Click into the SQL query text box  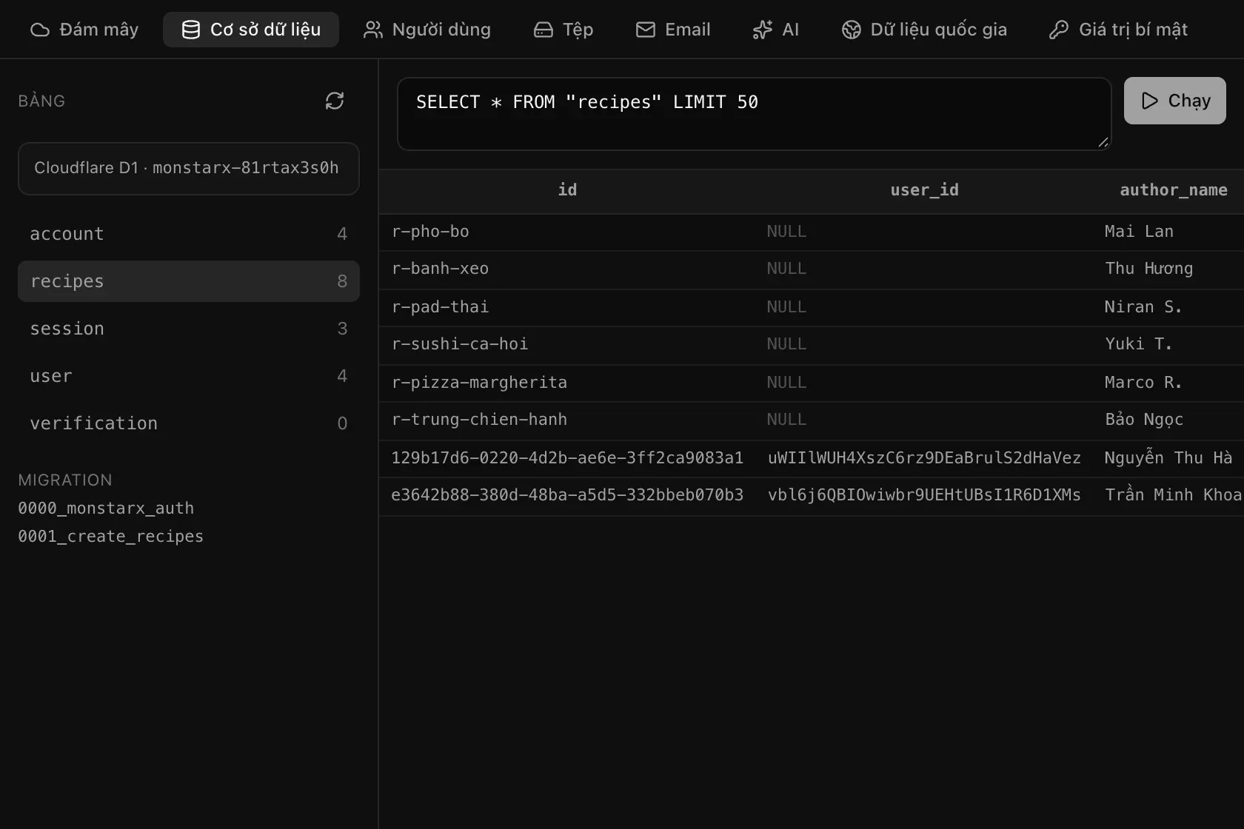pyautogui.click(x=754, y=114)
